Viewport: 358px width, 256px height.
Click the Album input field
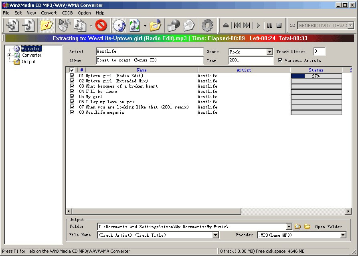(150, 60)
